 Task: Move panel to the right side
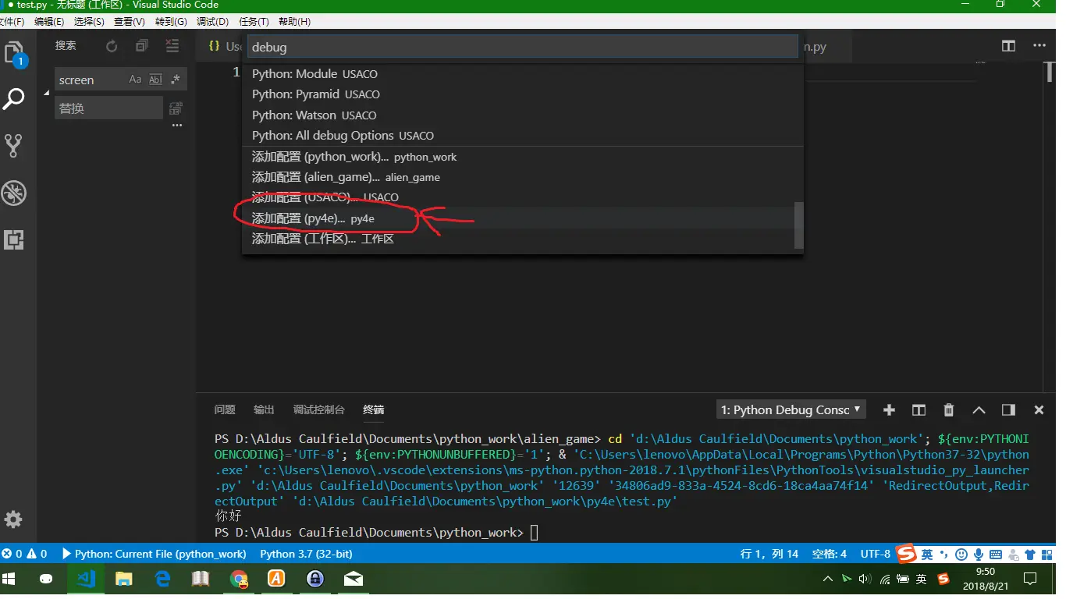[x=1008, y=409]
